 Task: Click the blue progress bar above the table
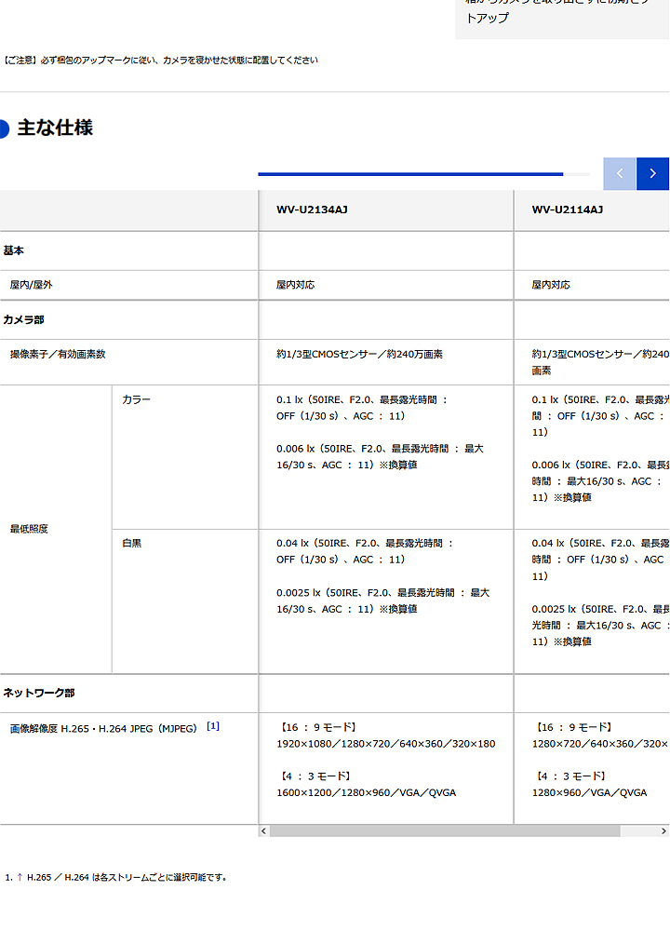click(410, 174)
